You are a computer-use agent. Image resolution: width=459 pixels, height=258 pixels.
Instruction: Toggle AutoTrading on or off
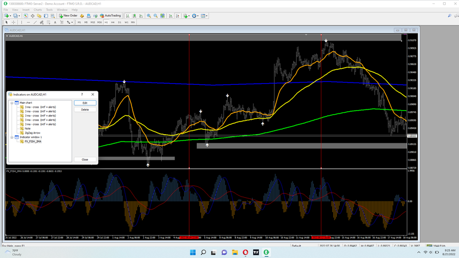pyautogui.click(x=110, y=16)
